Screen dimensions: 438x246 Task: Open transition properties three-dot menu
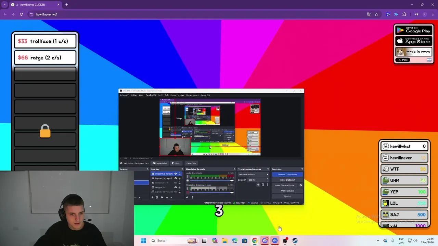tap(267, 184)
